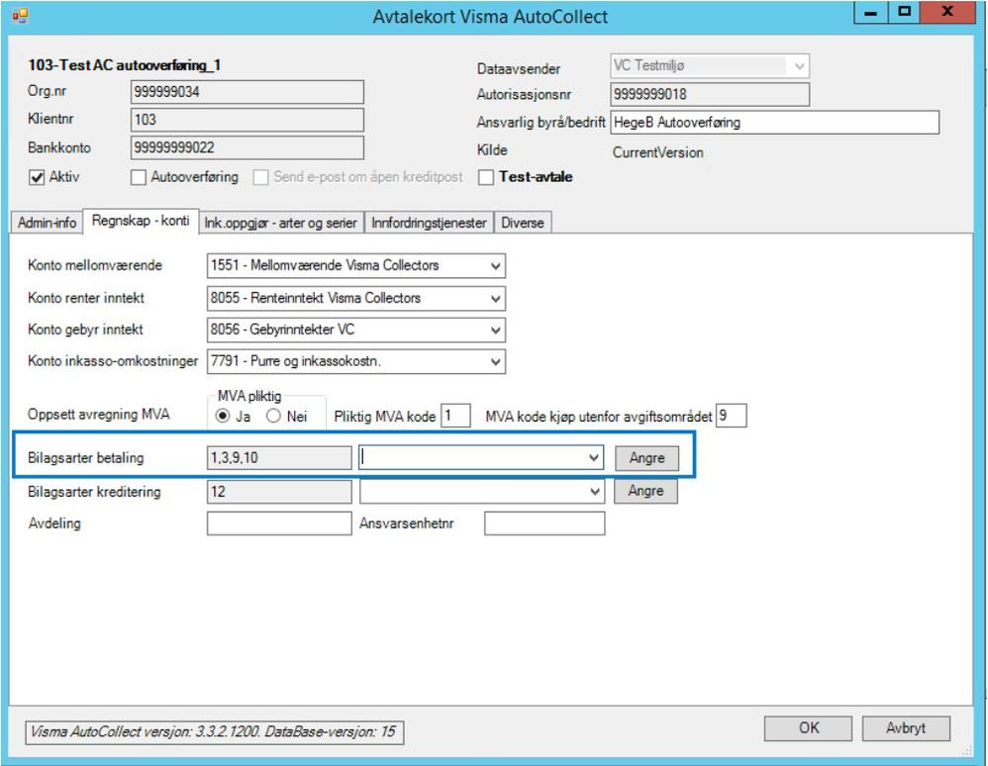Confirm with the OK button
Screen dimensions: 988x766
[x=809, y=728]
